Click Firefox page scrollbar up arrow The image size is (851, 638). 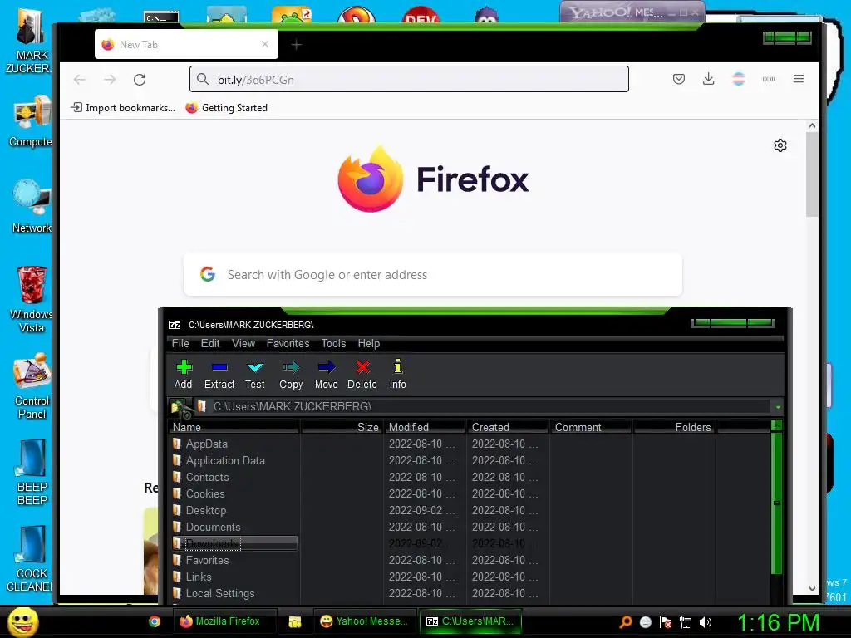tap(812, 125)
